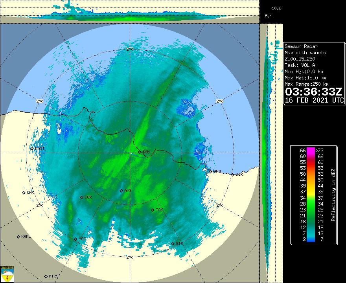Click the AMS station diamond marker
This screenshot has height=283, width=346.
[121, 191]
